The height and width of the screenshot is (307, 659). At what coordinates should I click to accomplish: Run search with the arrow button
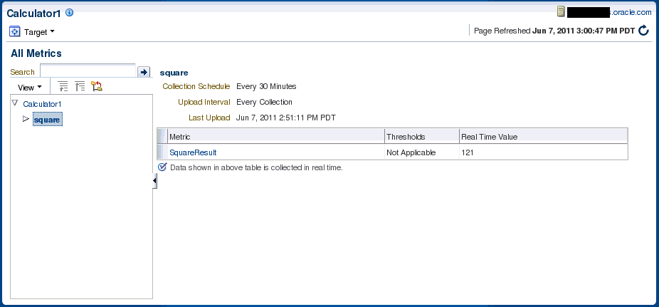[x=144, y=72]
